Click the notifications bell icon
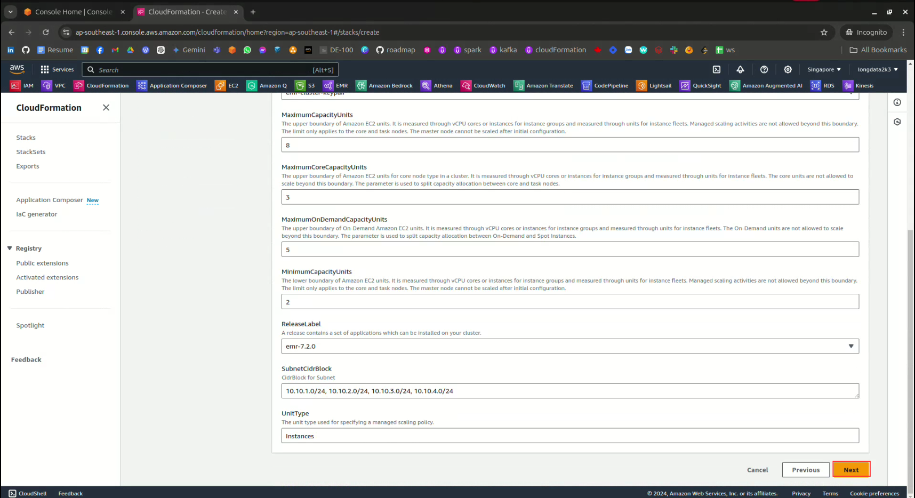This screenshot has height=498, width=915. [x=740, y=69]
